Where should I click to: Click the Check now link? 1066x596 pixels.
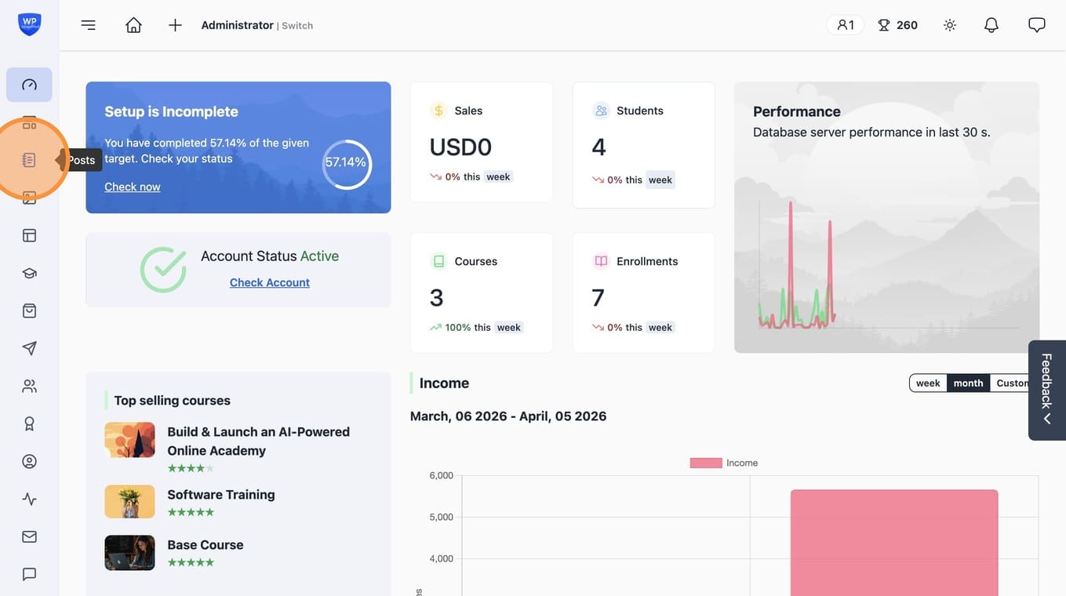[x=133, y=187]
